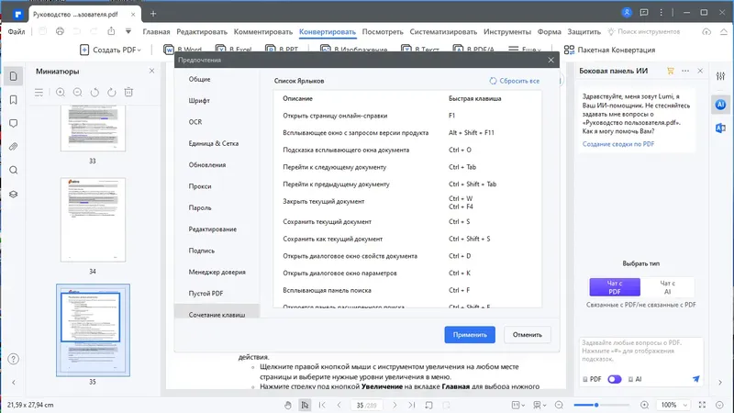Select the Чат с PDF option
The image size is (734, 413).
pyautogui.click(x=615, y=287)
